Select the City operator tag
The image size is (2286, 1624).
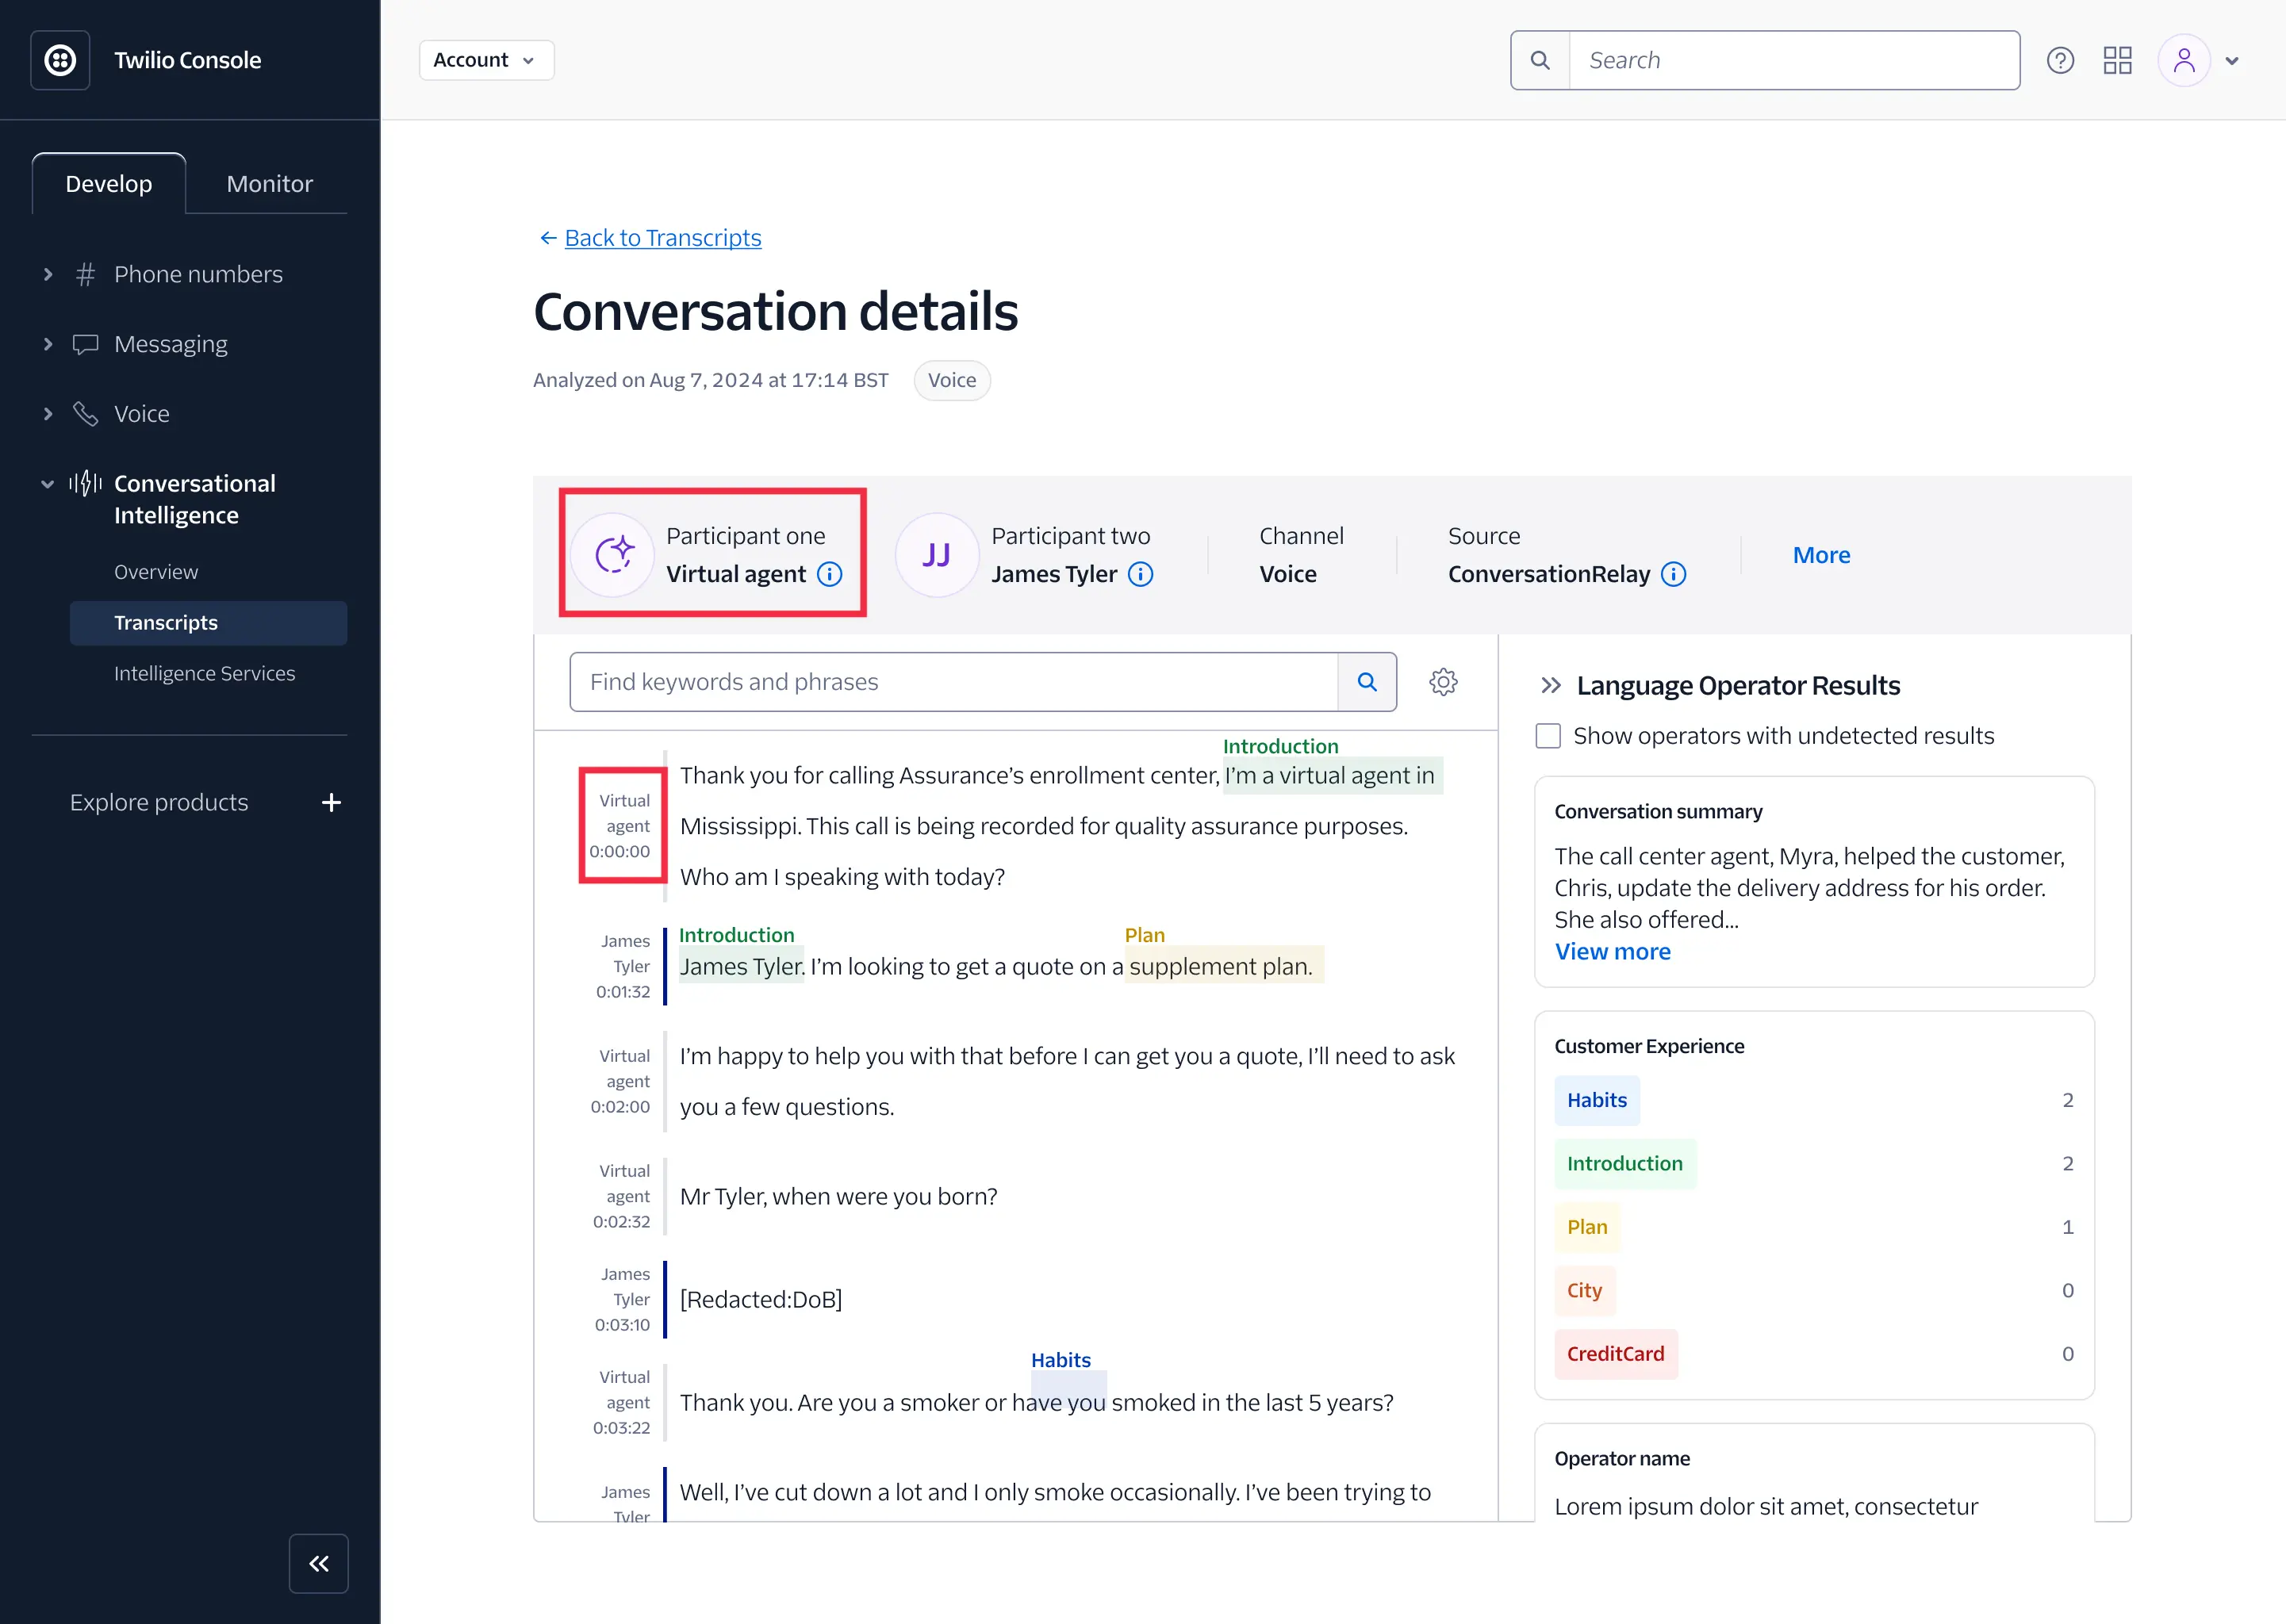tap(1584, 1291)
